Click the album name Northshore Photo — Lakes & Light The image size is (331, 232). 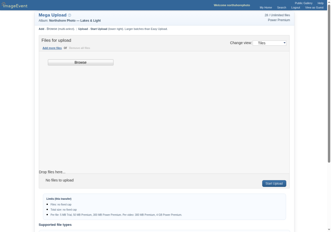(75, 21)
